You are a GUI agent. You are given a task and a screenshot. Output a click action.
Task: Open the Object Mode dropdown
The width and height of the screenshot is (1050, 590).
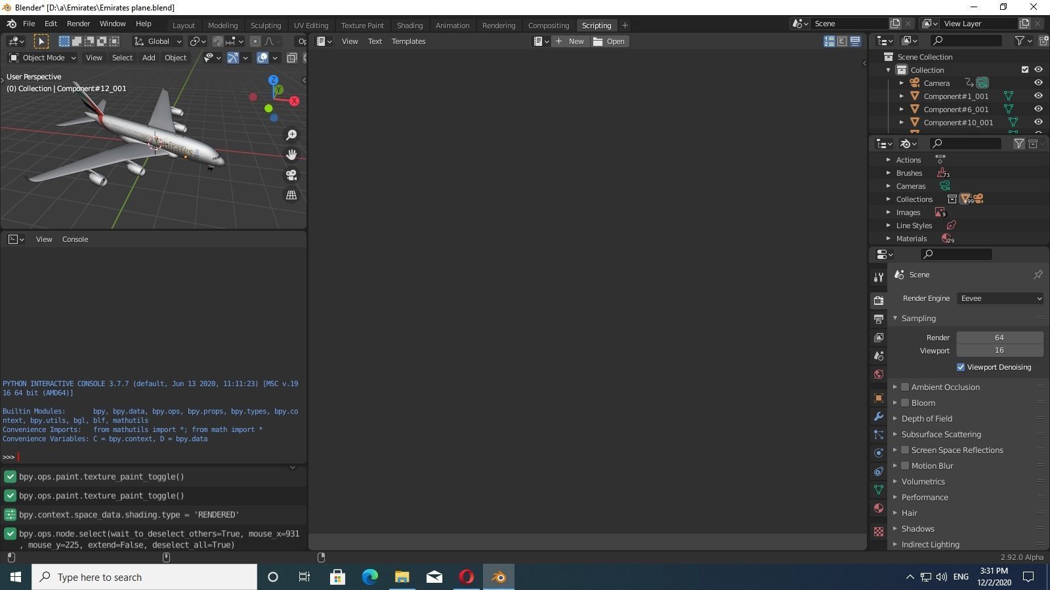tap(43, 58)
